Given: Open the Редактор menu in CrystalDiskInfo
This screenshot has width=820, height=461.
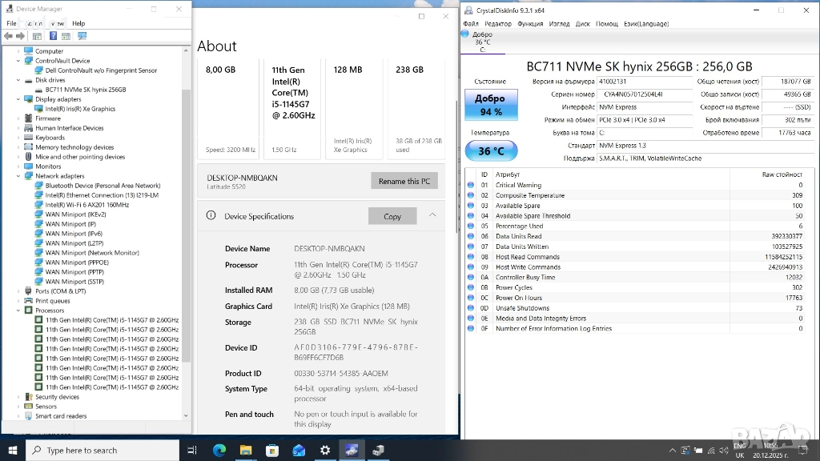Looking at the screenshot, I should tap(498, 24).
